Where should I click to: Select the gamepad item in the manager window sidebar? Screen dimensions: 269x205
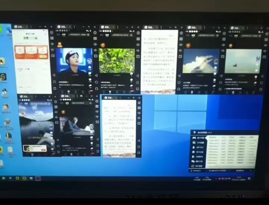click(x=194, y=138)
